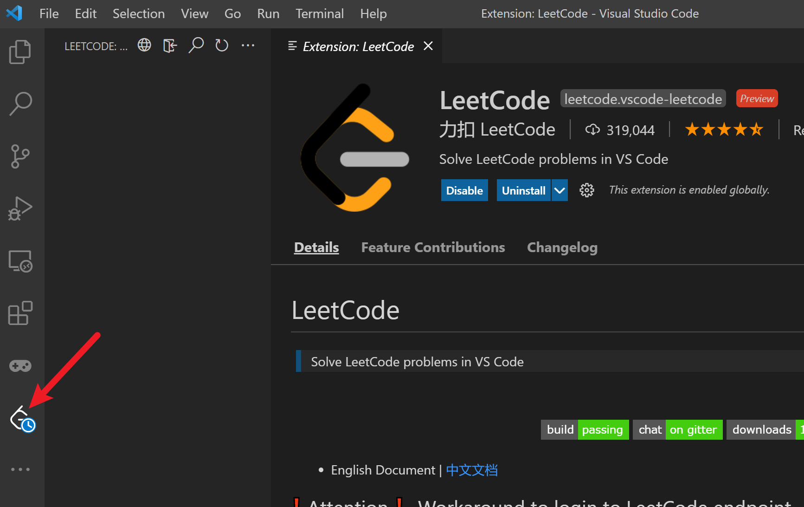Open the View menu
This screenshot has width=804, height=507.
click(195, 14)
